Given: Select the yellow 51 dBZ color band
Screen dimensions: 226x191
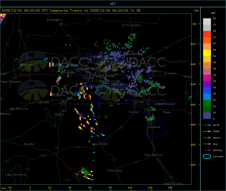Looking at the screenshot, I should (x=207, y=53).
